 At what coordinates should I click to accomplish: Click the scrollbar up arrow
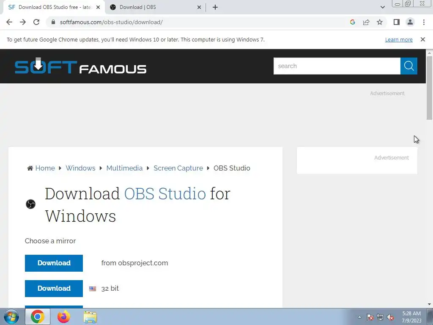(429, 52)
